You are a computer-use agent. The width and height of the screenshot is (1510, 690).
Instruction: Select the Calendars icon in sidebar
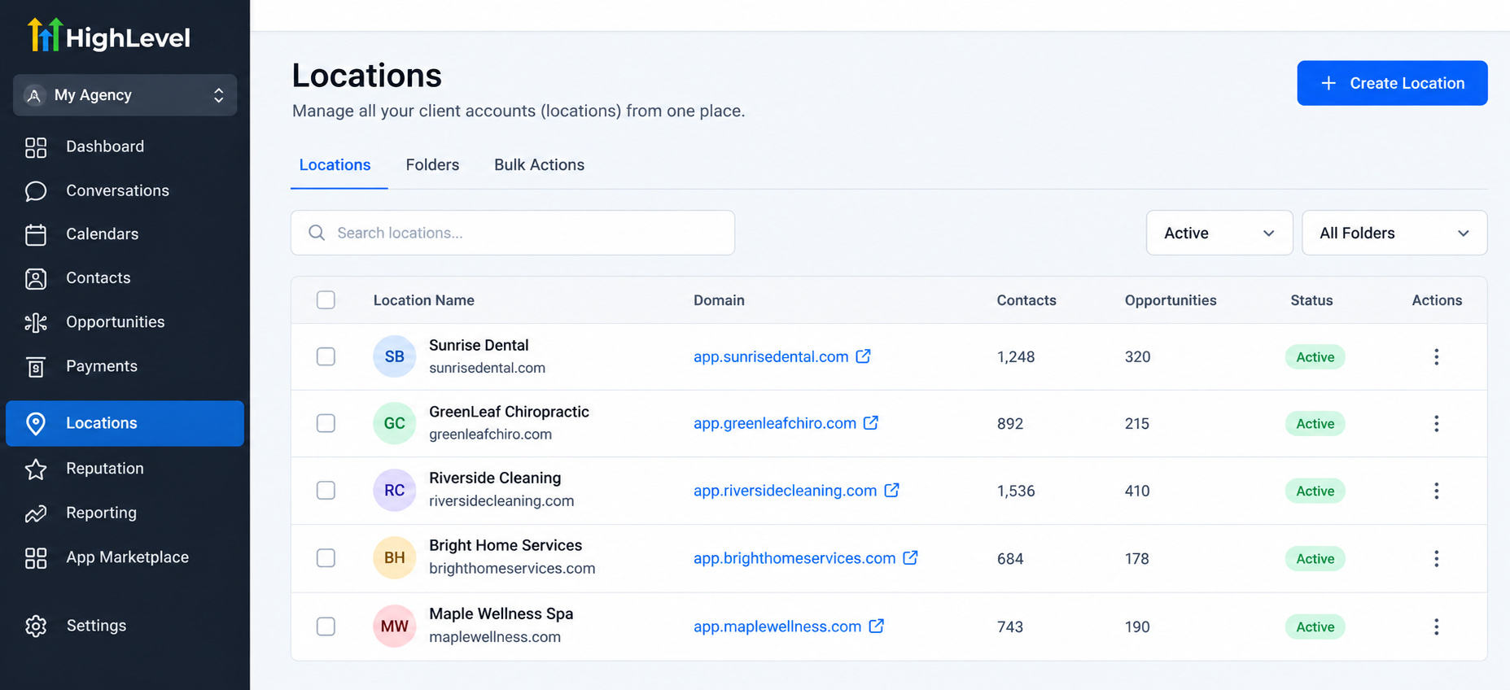[x=36, y=234]
